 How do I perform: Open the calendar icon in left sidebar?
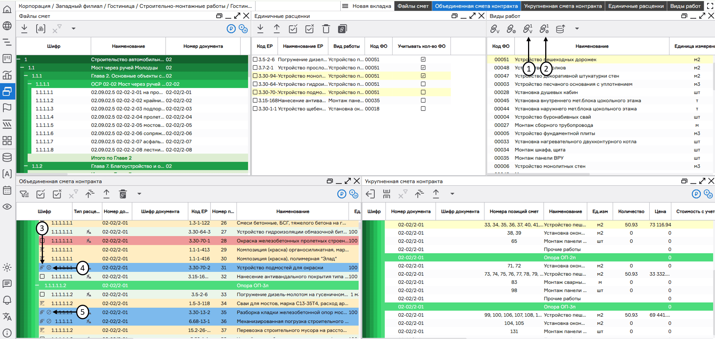click(x=7, y=190)
